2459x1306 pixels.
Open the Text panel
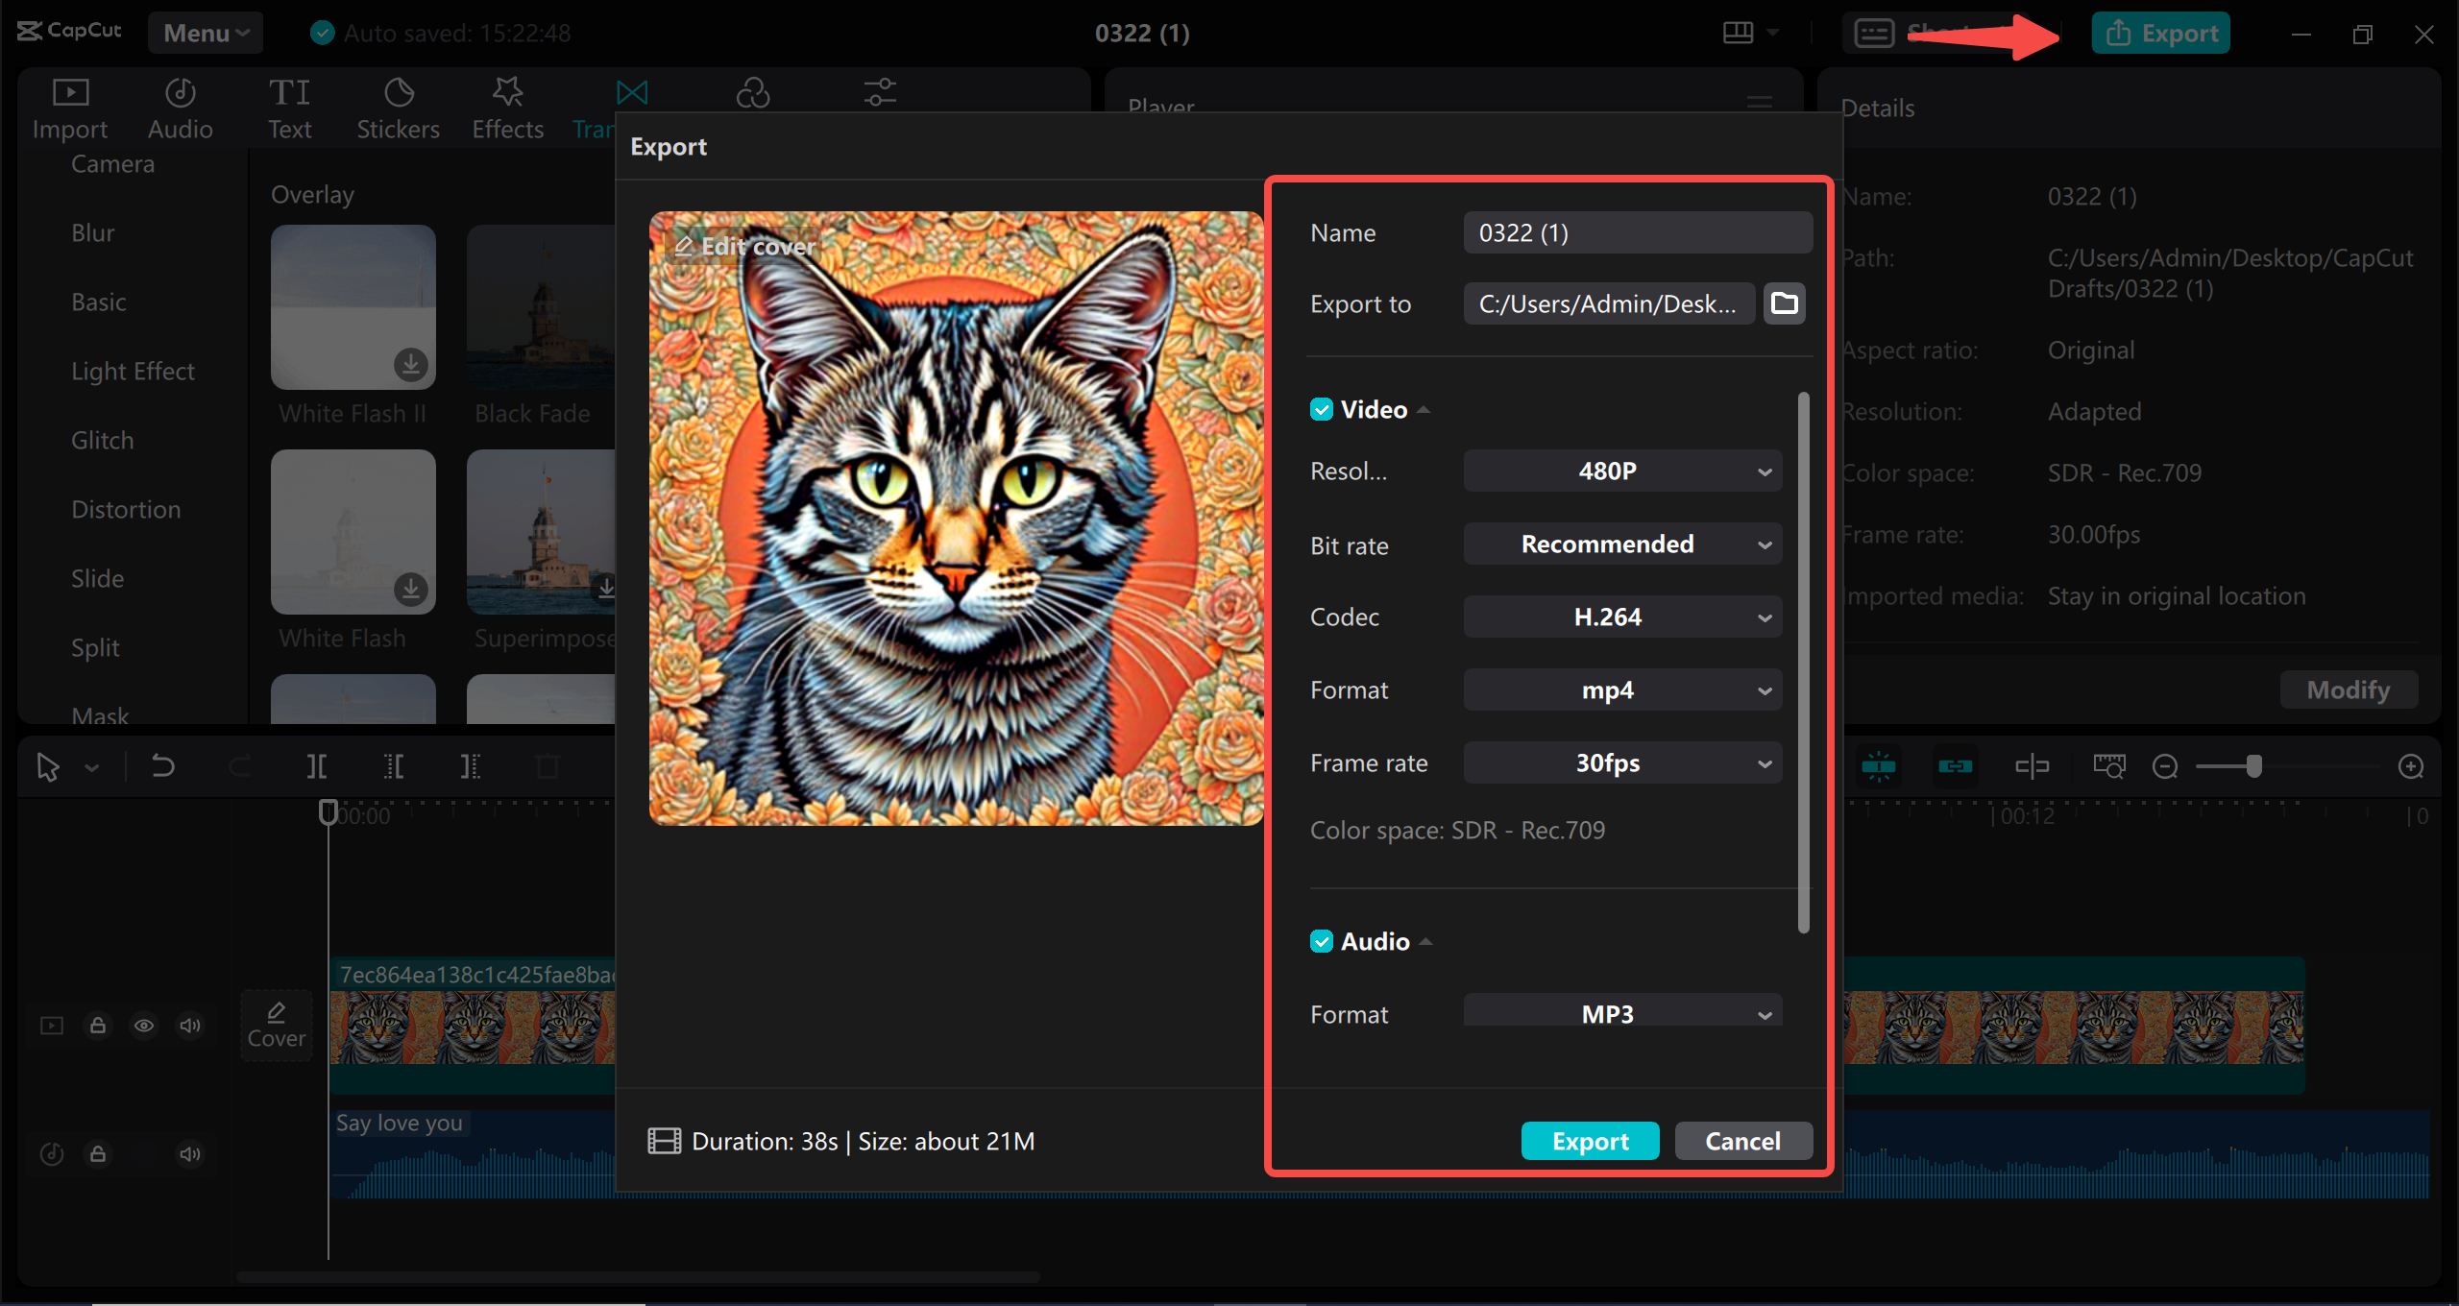point(288,106)
